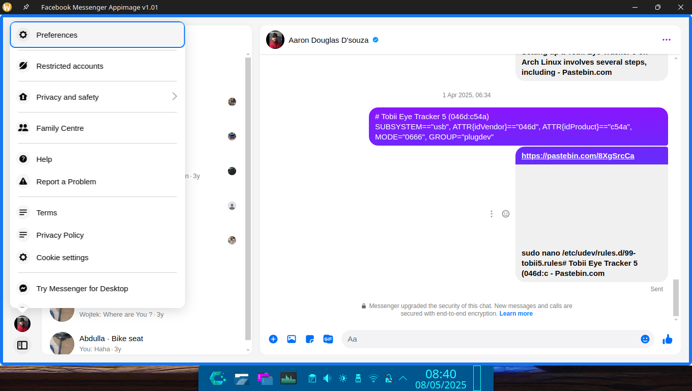This screenshot has width=692, height=391.
Task: Choose a sticker icon in composer
Action: coord(310,339)
